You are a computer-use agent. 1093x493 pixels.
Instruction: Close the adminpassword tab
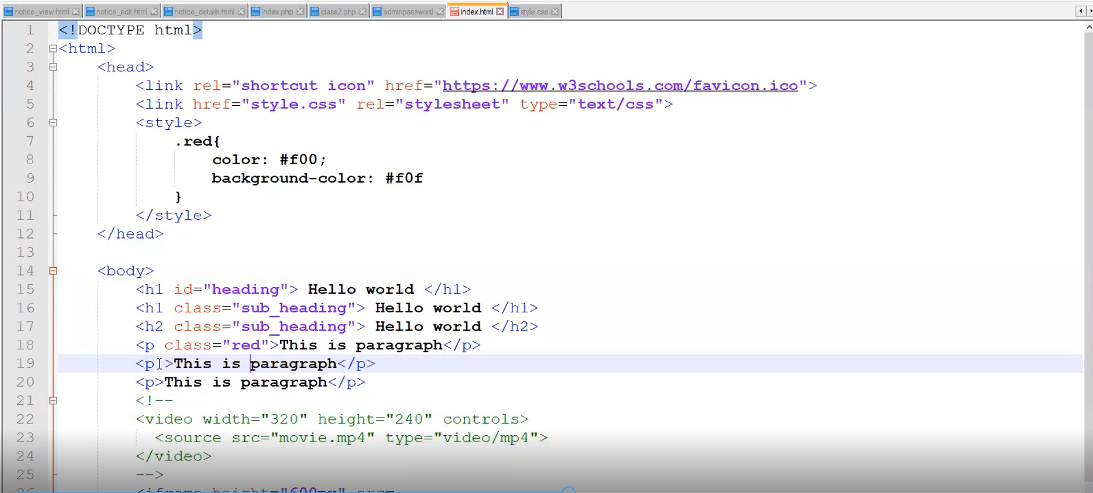tap(440, 11)
